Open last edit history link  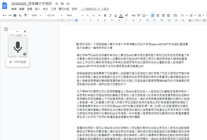[x=95, y=9]
